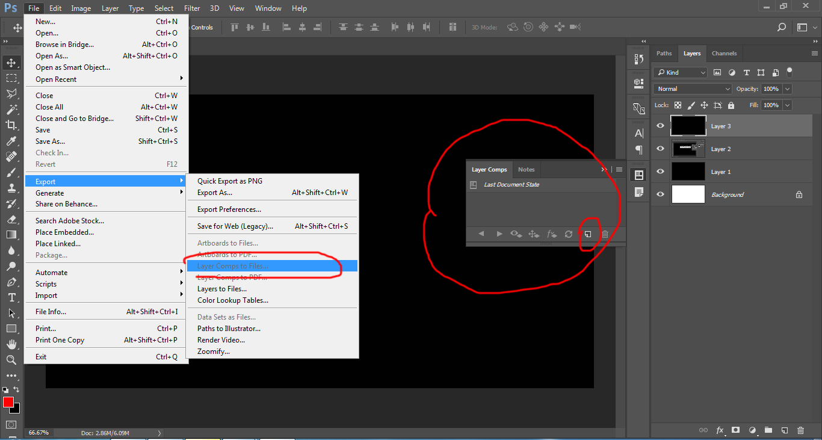Toggle visibility of the Background layer
The height and width of the screenshot is (440, 822).
[x=661, y=194]
